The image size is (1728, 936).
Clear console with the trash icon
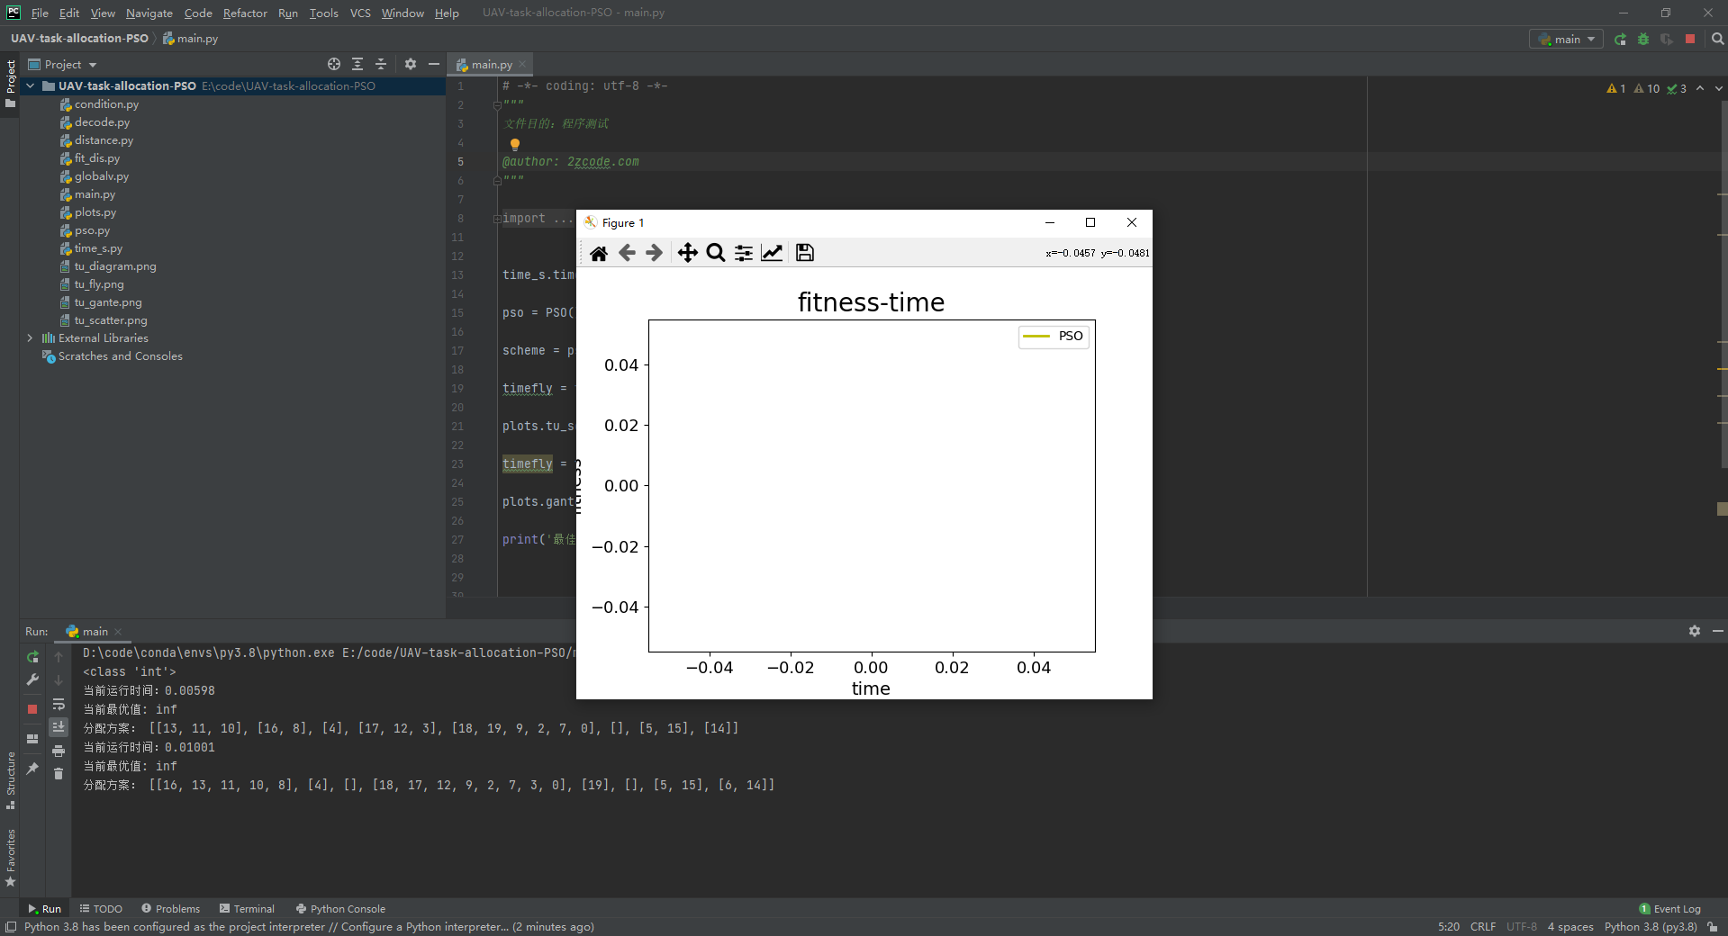pos(59,774)
